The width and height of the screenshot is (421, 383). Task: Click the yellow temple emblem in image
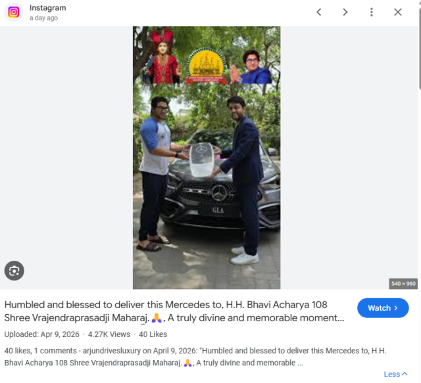(206, 66)
